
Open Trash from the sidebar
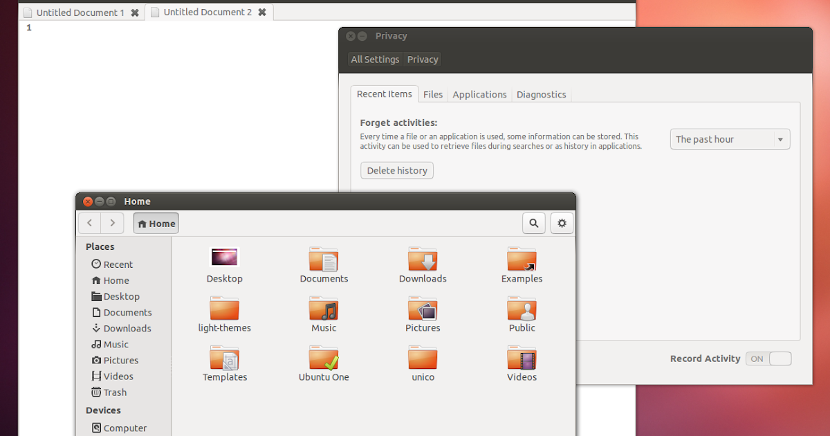(113, 392)
